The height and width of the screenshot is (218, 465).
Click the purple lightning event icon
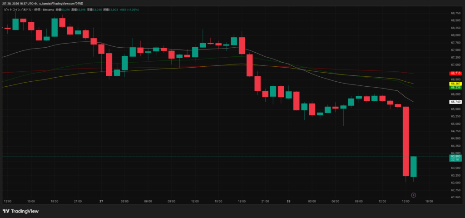tap(413, 195)
